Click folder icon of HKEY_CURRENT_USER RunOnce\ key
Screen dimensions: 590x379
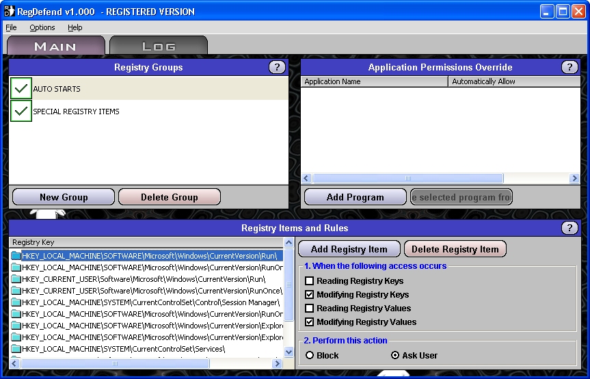click(x=16, y=291)
